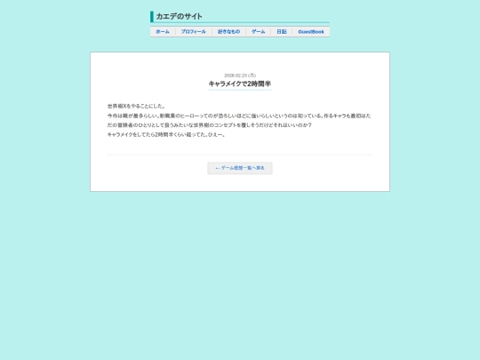Click the line starting だの冒険者のひとりとして
The width and height of the screenshot is (480, 360).
[x=210, y=125]
